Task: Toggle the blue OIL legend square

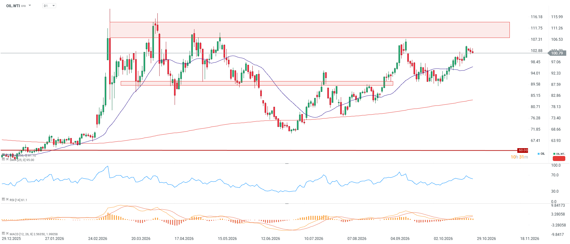Action: pos(539,154)
